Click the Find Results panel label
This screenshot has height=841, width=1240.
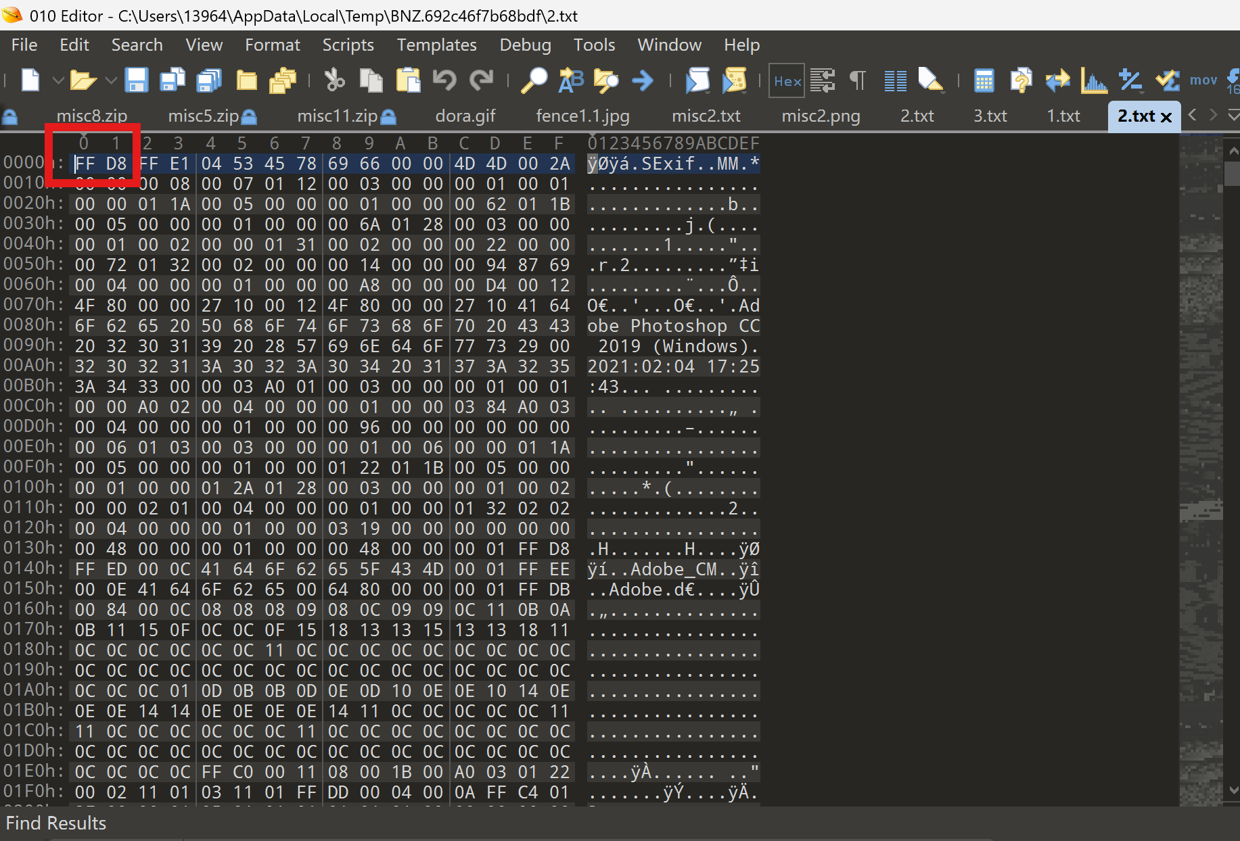(x=56, y=823)
